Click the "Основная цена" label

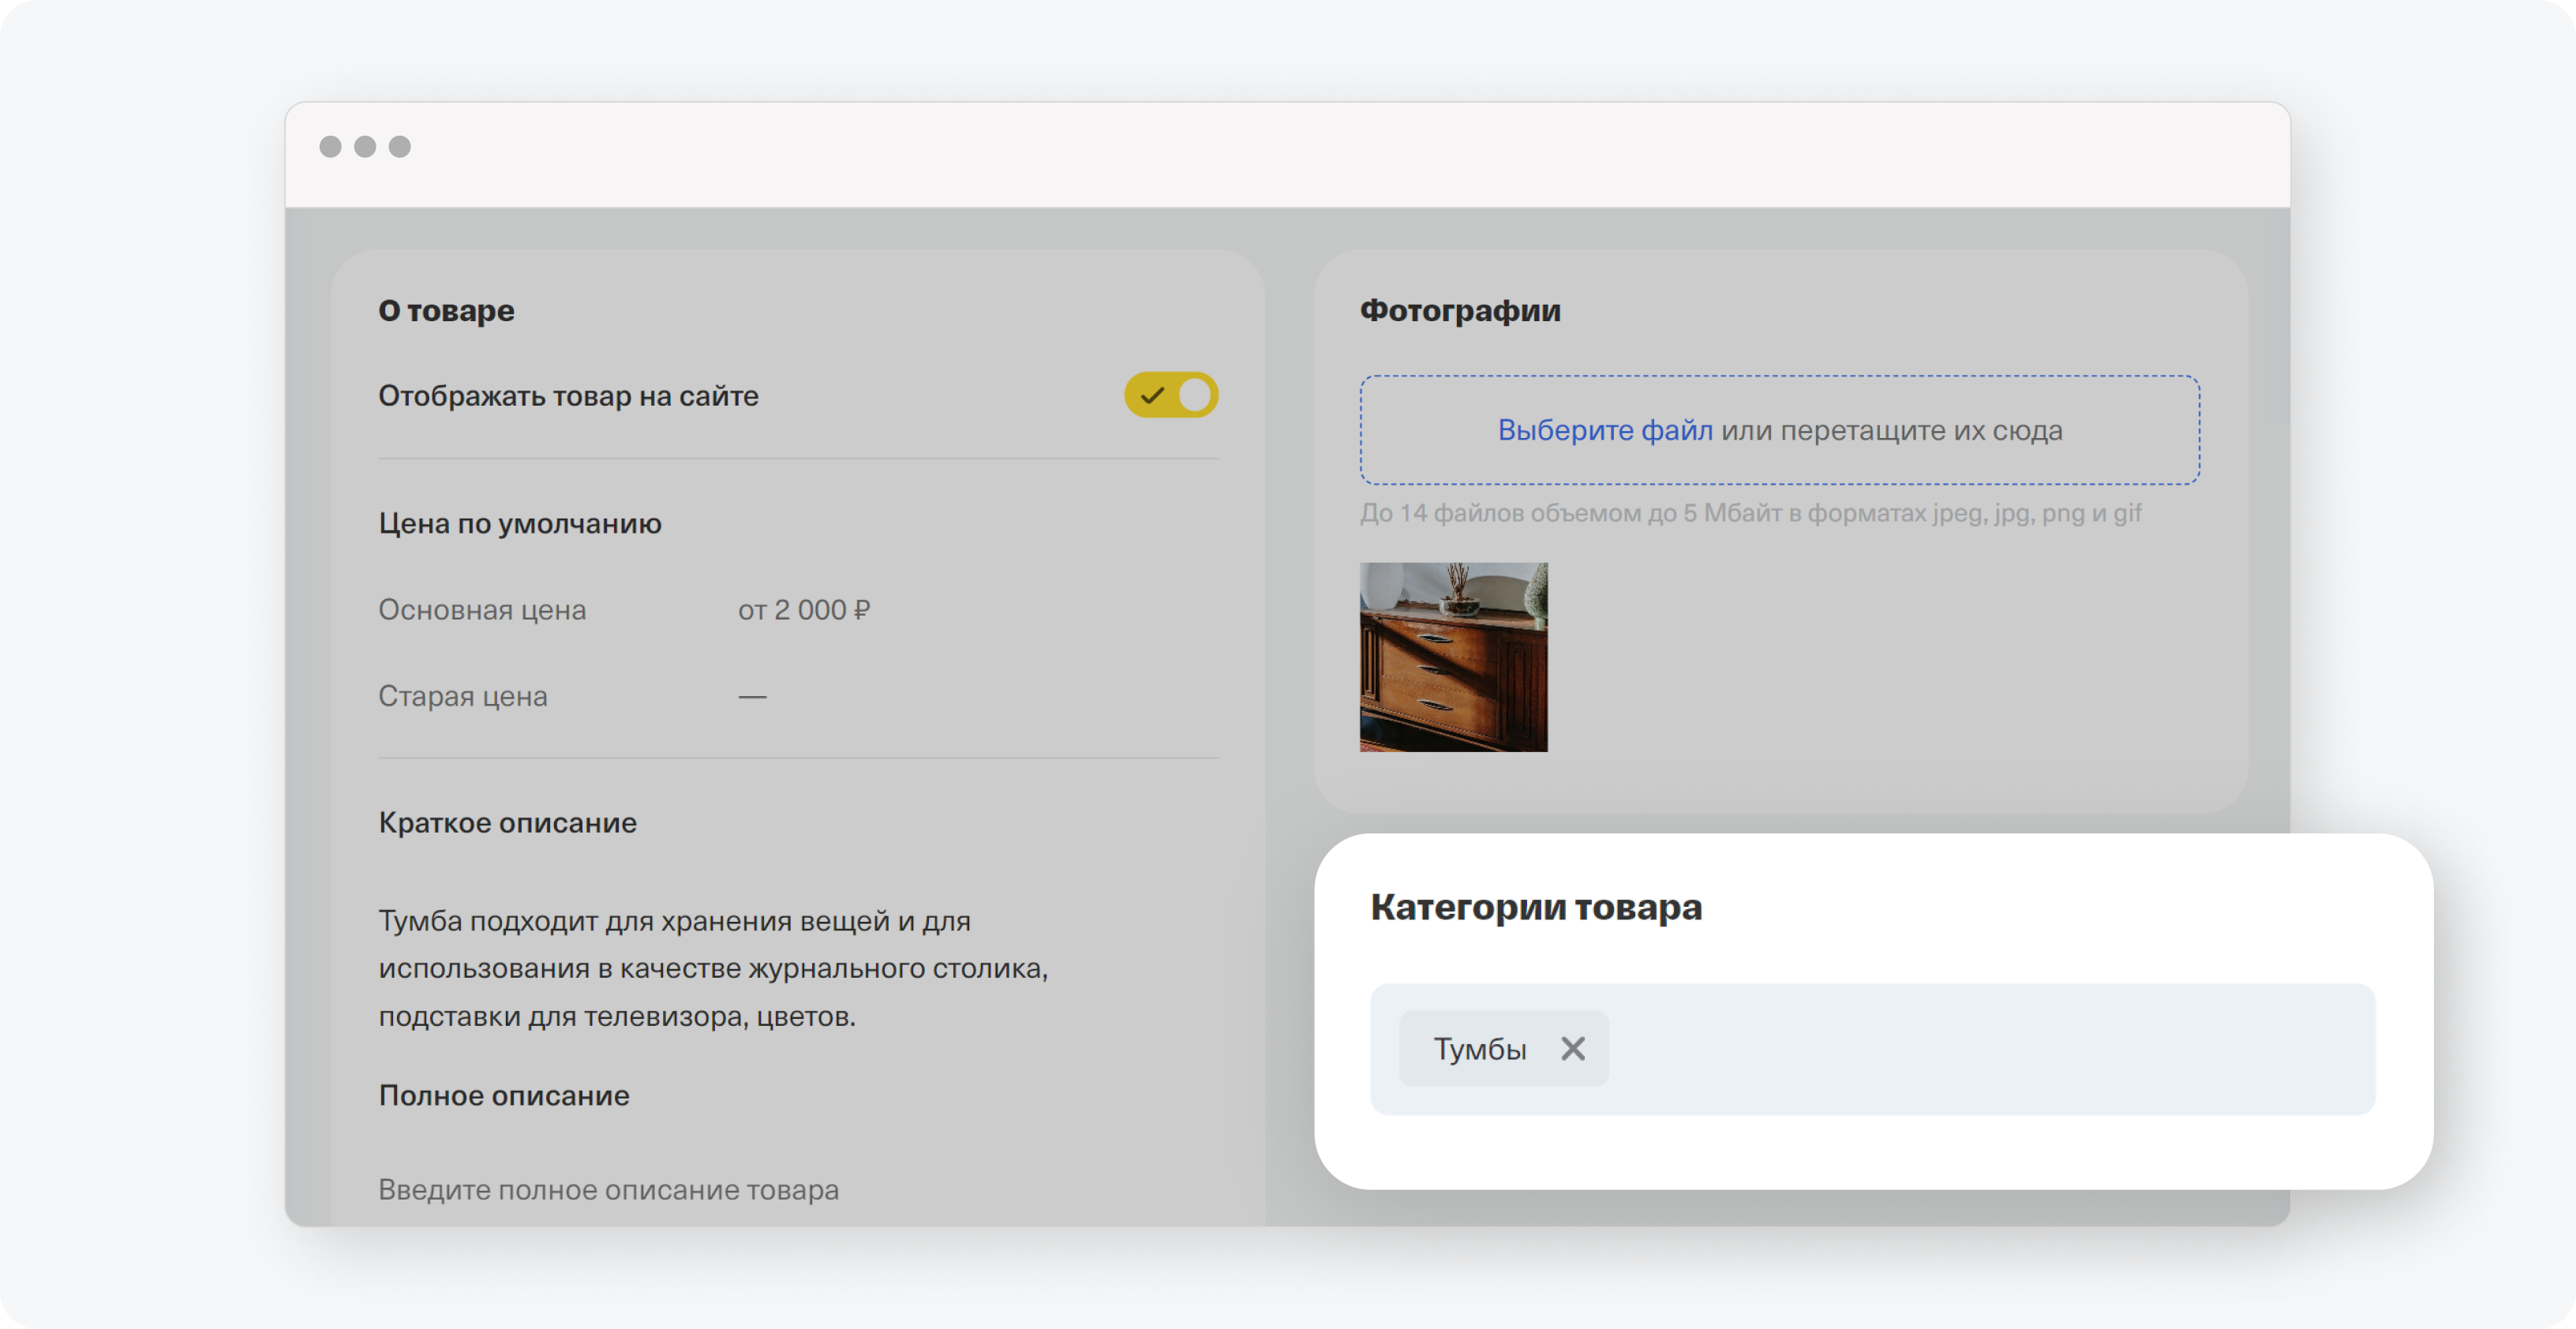coord(482,610)
